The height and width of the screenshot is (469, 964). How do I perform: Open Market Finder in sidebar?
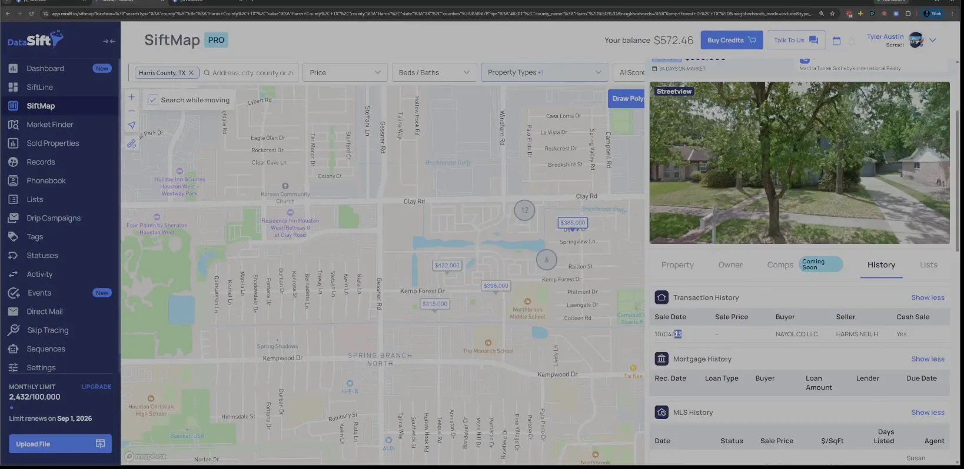[x=49, y=125]
